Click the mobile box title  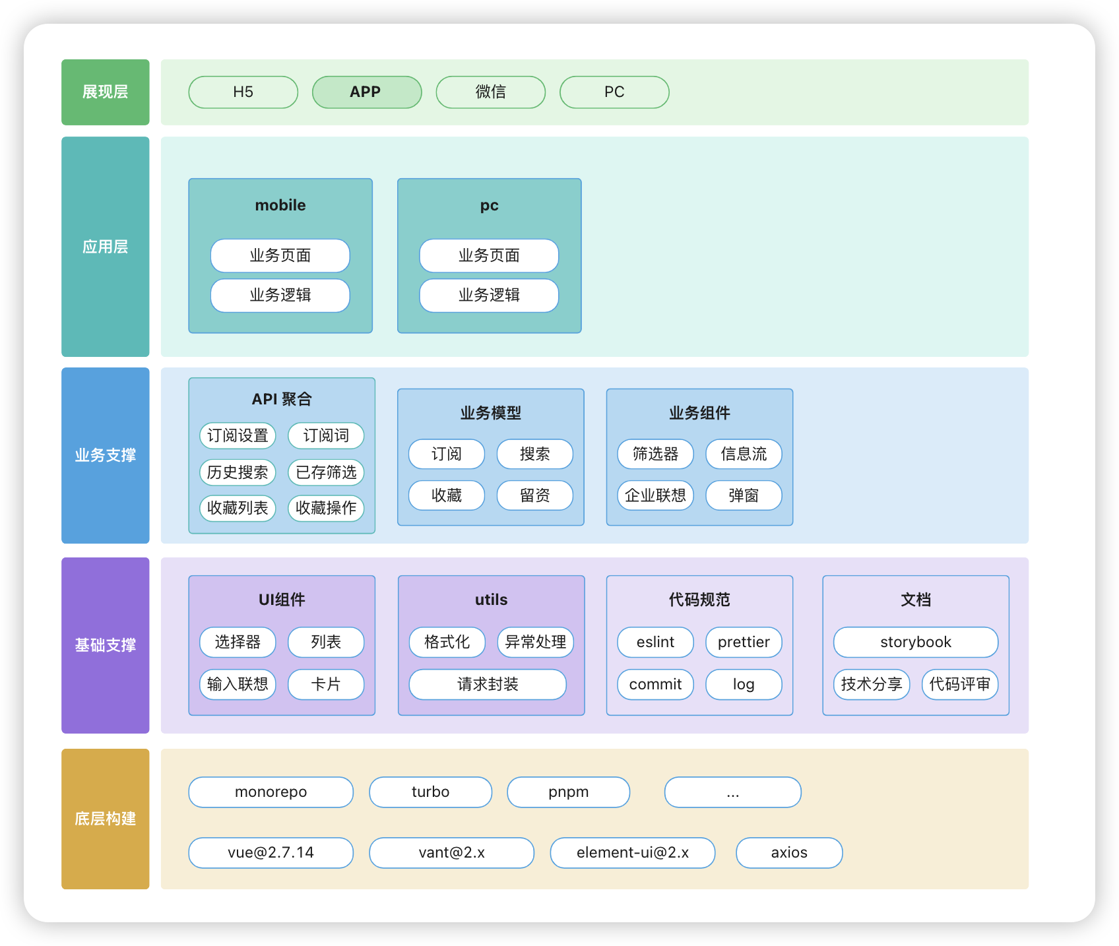(x=280, y=205)
